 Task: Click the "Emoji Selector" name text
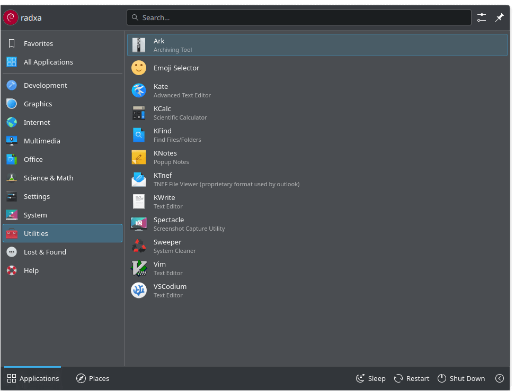pos(176,68)
